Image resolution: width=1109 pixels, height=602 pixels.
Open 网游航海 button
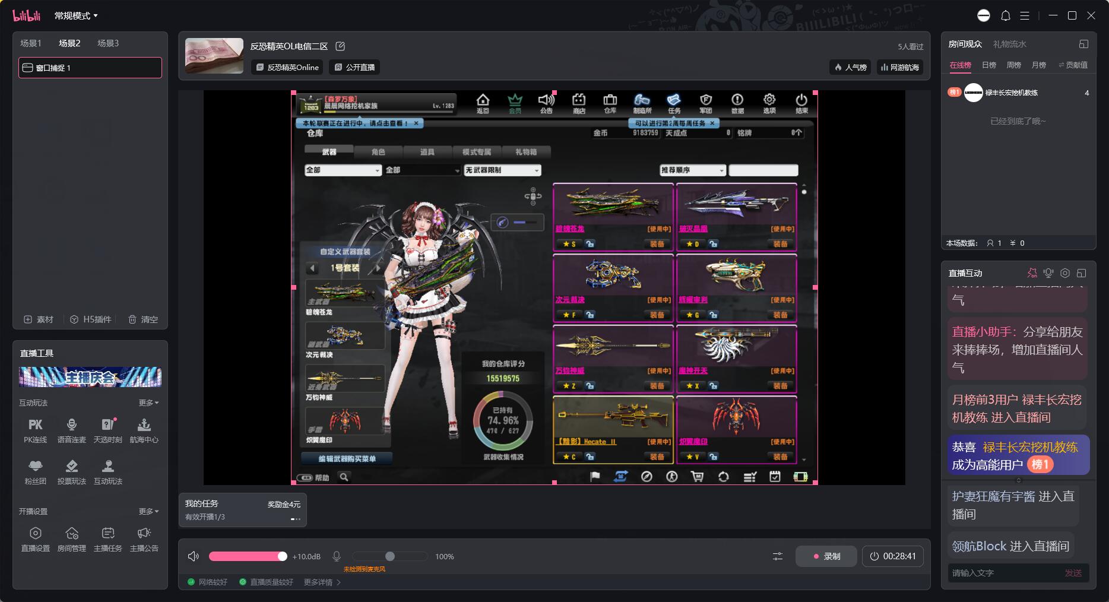point(900,68)
